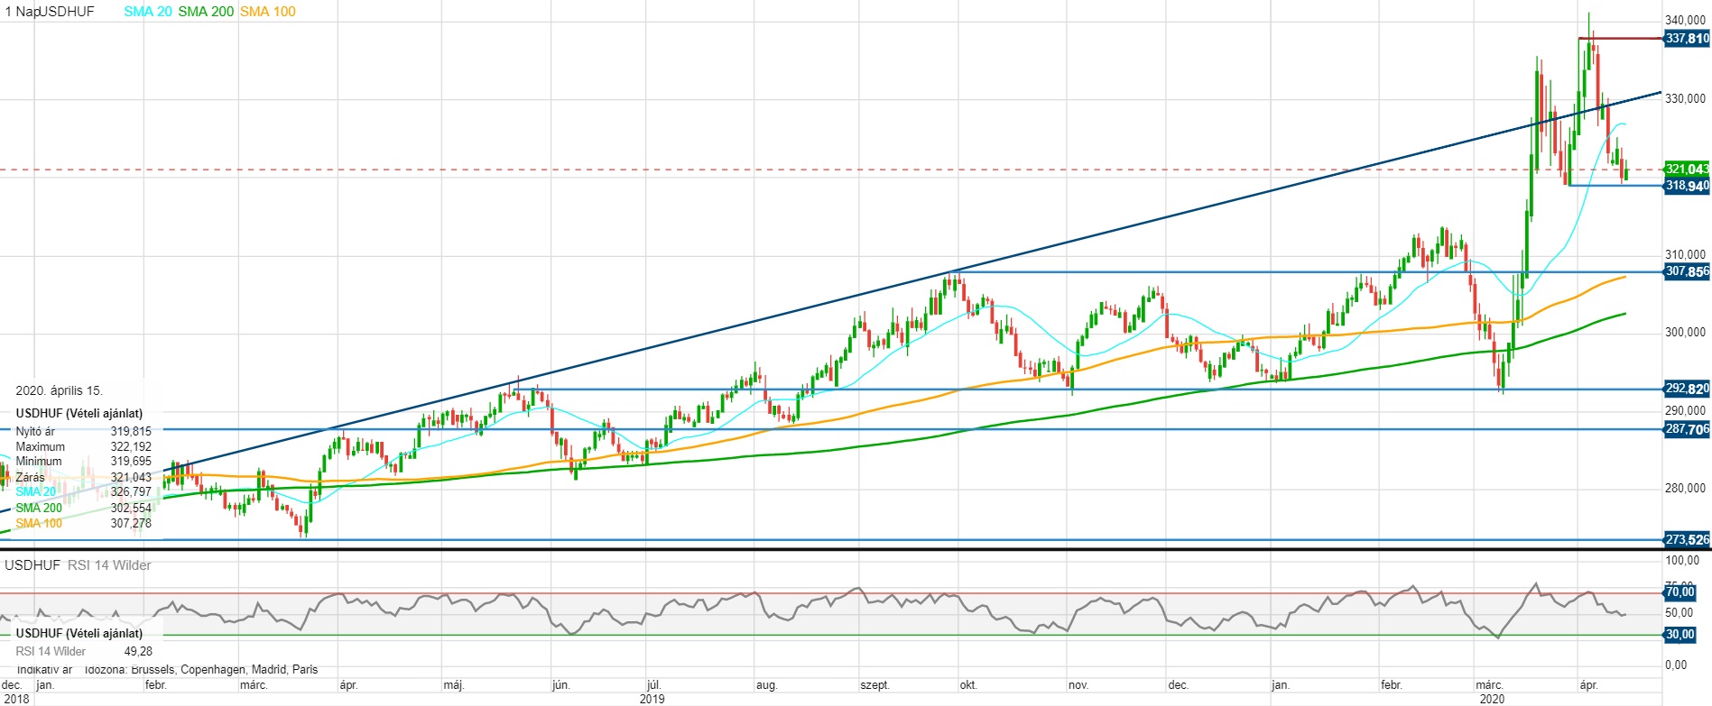Image resolution: width=1712 pixels, height=706 pixels.
Task: Click the Nyitó ár value 319,815
Action: click(x=131, y=431)
